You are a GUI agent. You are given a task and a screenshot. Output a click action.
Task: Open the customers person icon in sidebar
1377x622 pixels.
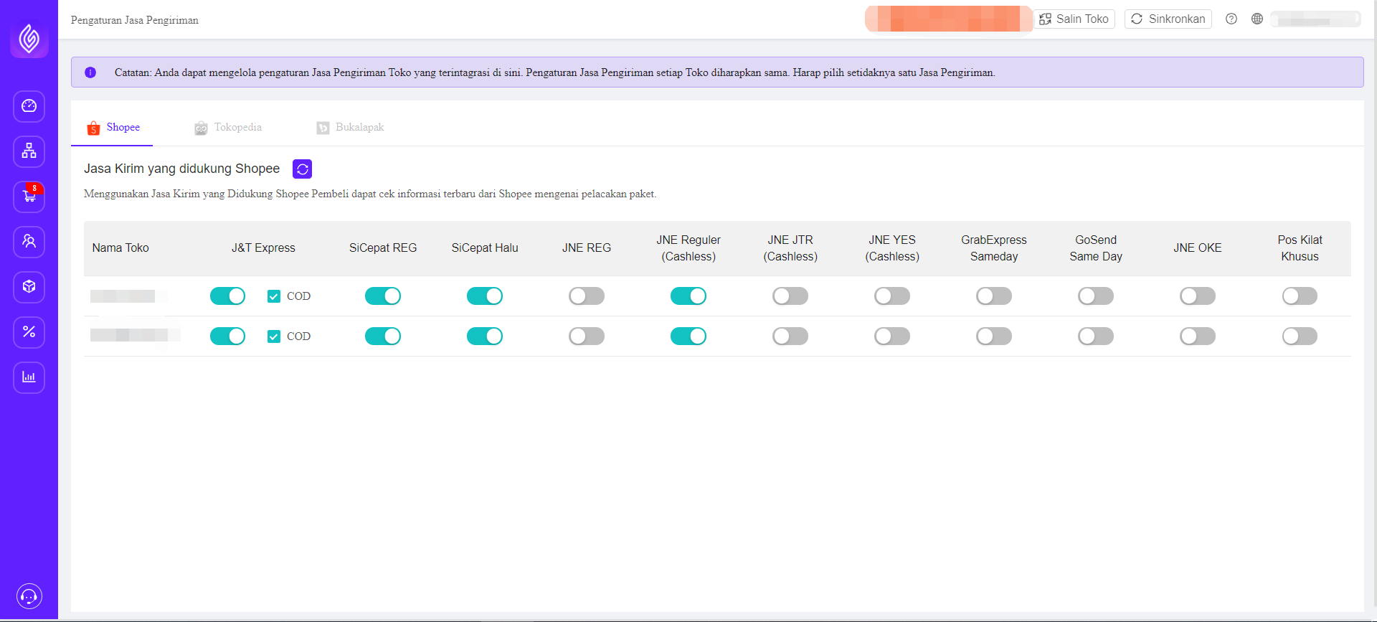29,242
